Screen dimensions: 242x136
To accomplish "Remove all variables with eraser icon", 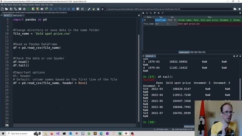I will tap(155, 13).
